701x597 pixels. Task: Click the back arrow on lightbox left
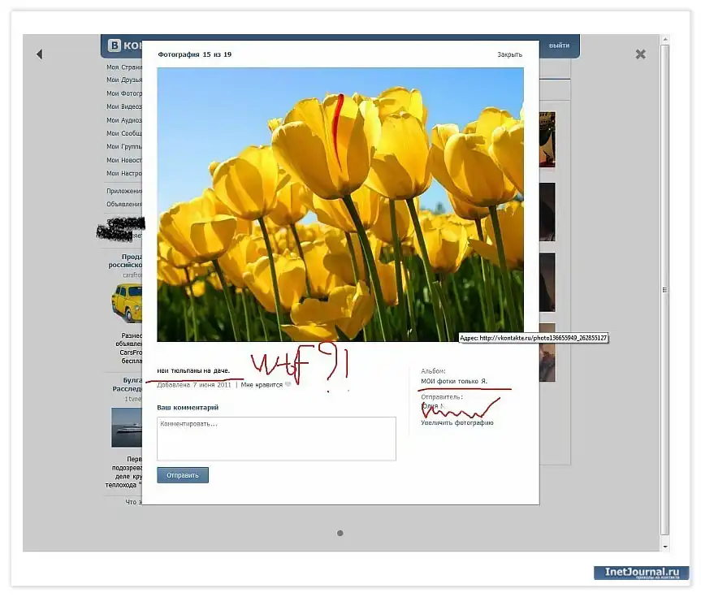(39, 54)
